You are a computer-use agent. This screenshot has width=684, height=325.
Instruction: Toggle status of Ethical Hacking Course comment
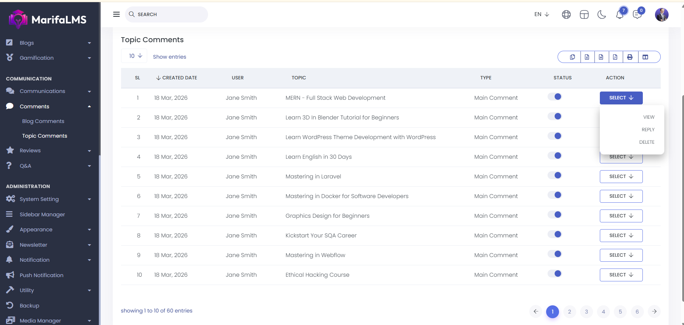coord(555,274)
